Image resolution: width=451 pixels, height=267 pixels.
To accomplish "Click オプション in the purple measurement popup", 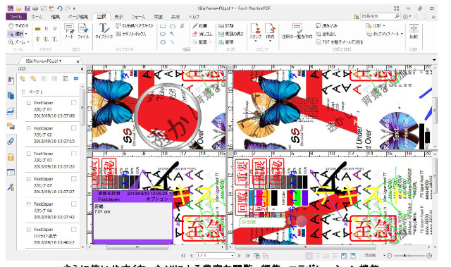I will click(159, 199).
